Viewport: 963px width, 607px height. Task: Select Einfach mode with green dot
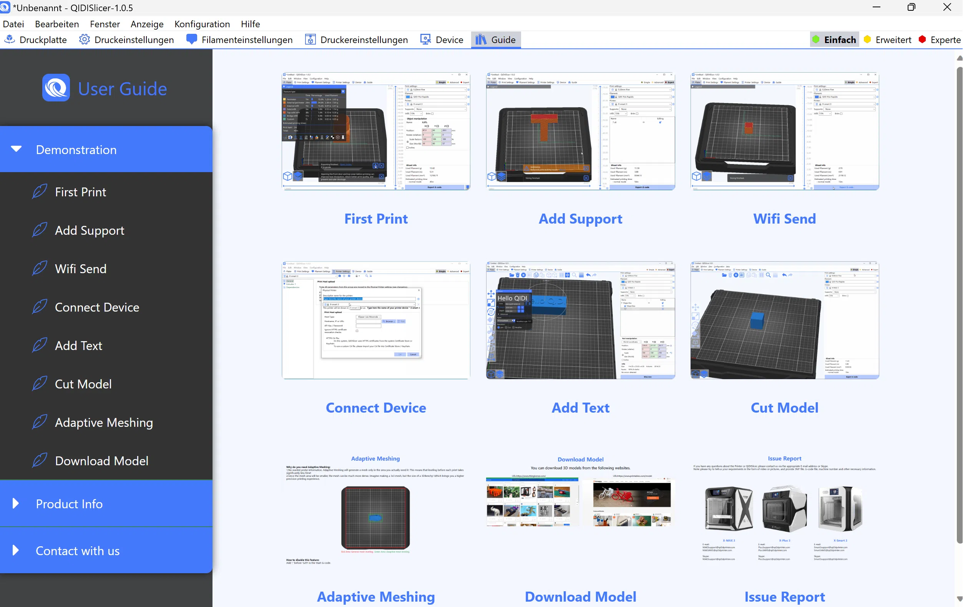click(x=834, y=40)
